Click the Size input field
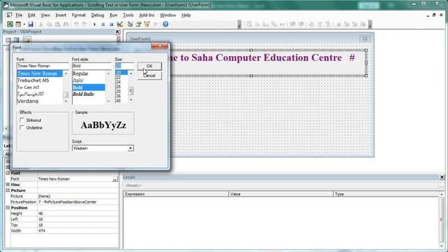This screenshot has width=448, height=252. 125,66
